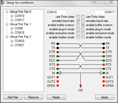Click the COM17 port name field

pos(105,12)
